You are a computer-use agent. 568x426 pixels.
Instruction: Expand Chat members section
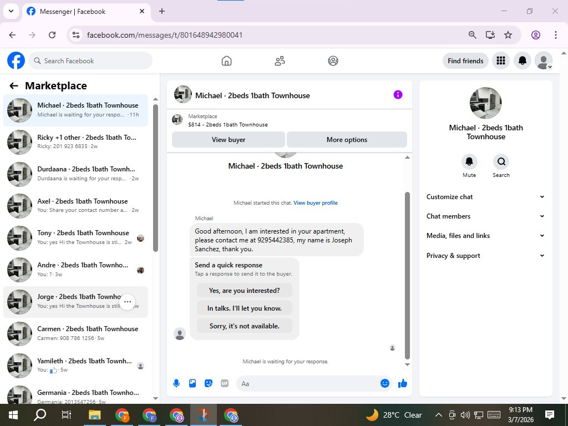coord(485,216)
